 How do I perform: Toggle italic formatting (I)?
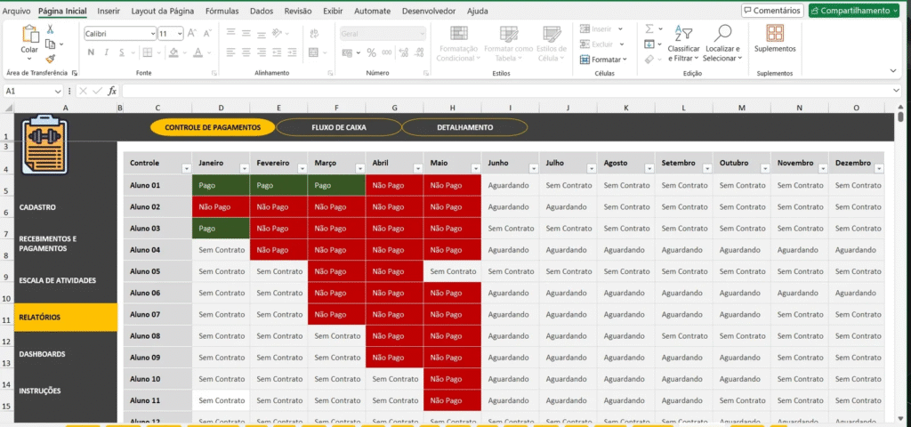pos(105,52)
